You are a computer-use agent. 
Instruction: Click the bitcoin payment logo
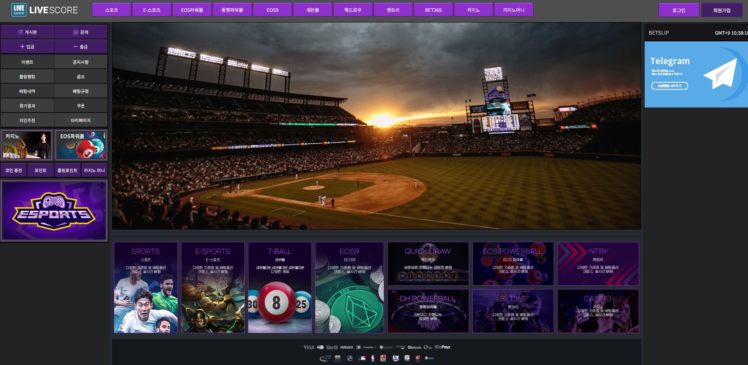414,347
